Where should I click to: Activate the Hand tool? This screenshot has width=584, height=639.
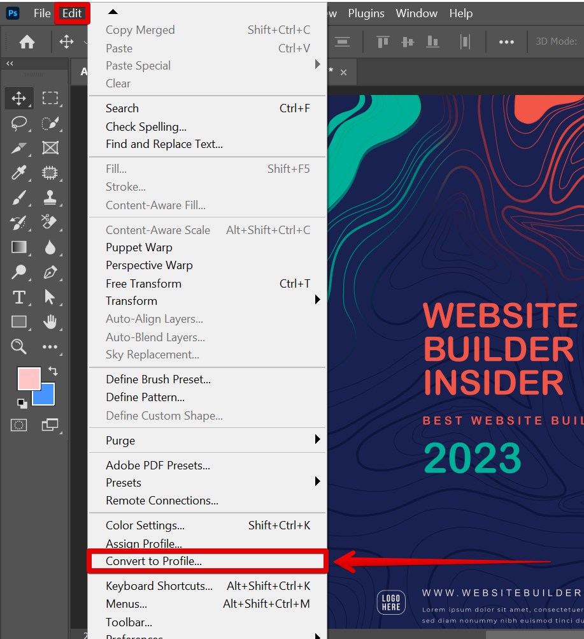click(50, 322)
